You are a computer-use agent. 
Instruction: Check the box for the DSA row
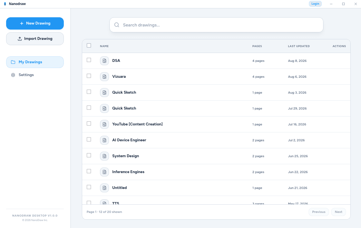pos(89,60)
